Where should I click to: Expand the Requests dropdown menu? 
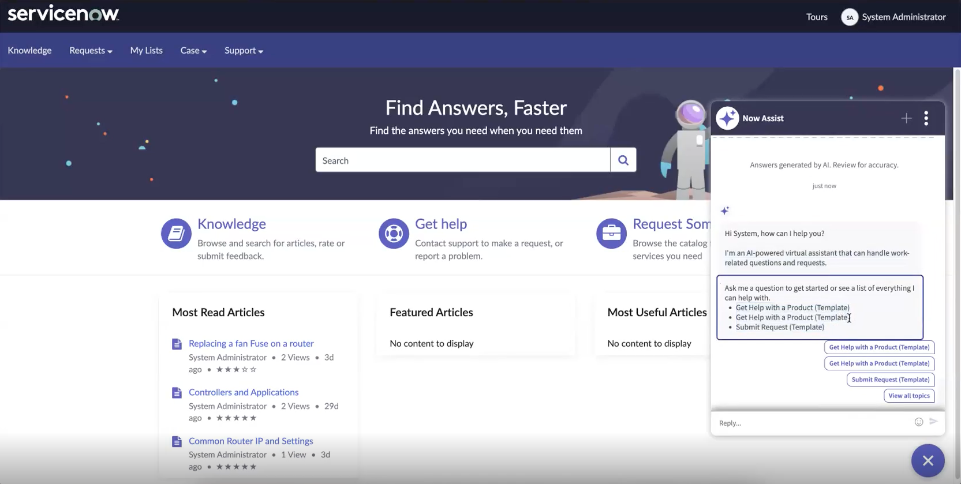pos(91,51)
